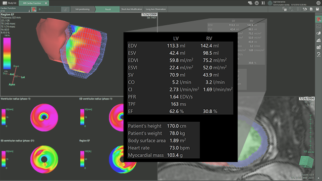Open Long Axis Observation step
Image resolution: width=322 pixels, height=181 pixels.
pyautogui.click(x=156, y=9)
